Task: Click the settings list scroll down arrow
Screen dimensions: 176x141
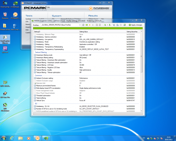Action: pyautogui.click(x=141, y=111)
